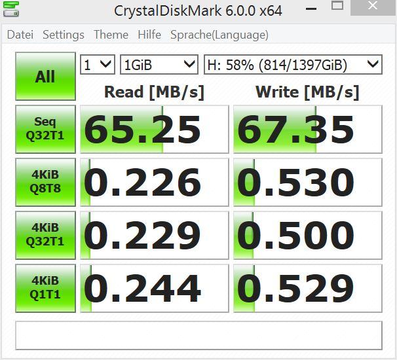Open the drive dropdown showing H: 58%
This screenshot has width=397, height=360.
pyautogui.click(x=293, y=65)
